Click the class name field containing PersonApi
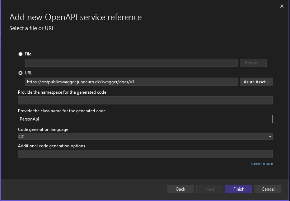Image resolution: width=290 pixels, height=201 pixels. (x=145, y=119)
